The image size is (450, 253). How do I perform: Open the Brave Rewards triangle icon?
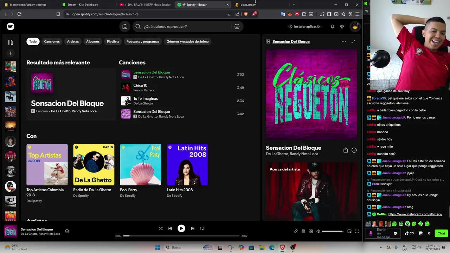point(254,14)
